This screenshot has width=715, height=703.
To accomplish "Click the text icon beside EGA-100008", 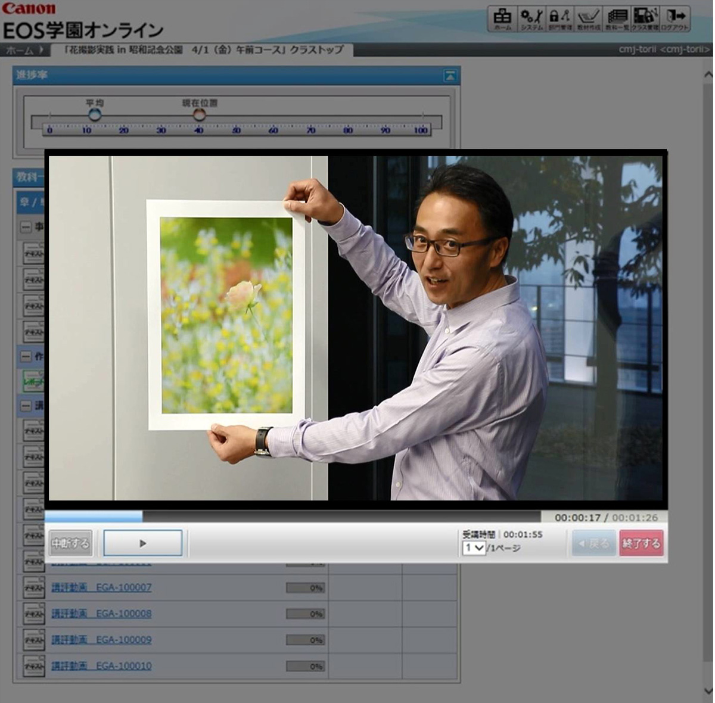I will 33,614.
